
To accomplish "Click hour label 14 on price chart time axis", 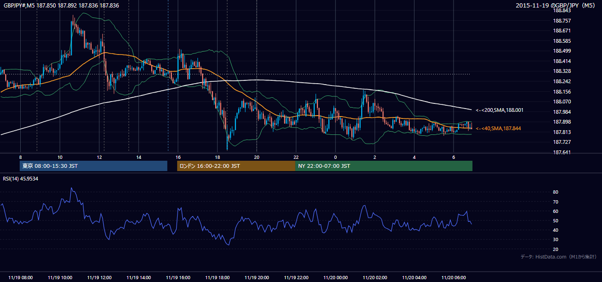I will tap(138, 157).
